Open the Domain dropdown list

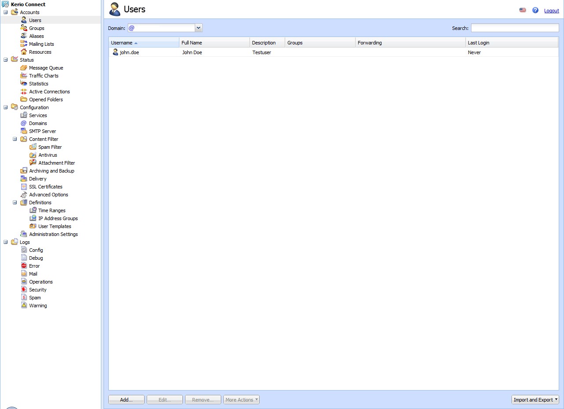tap(198, 28)
